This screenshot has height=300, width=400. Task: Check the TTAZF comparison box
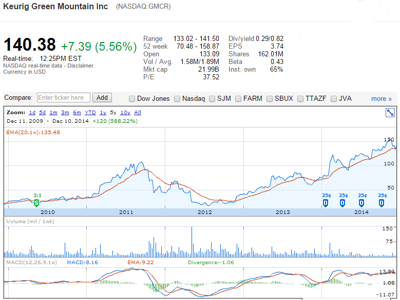(x=300, y=99)
